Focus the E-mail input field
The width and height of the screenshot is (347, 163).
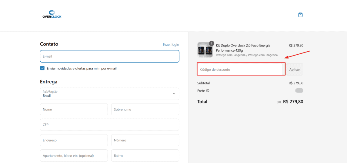click(x=109, y=56)
